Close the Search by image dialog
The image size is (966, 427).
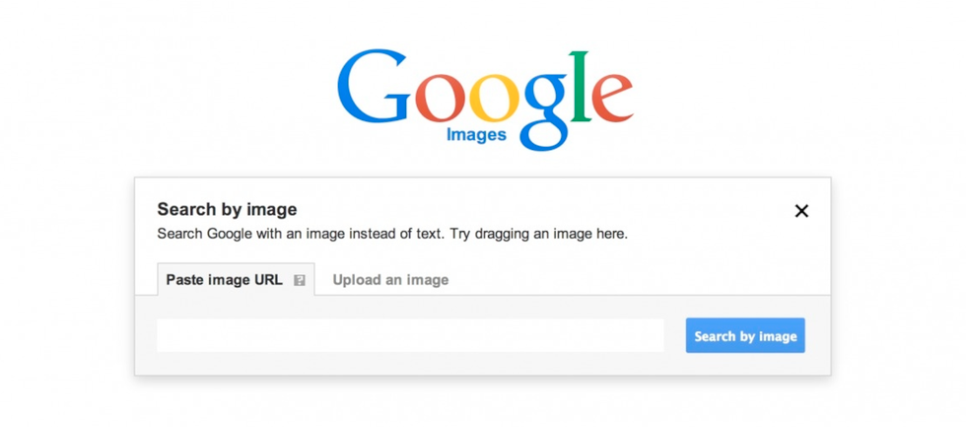(801, 210)
